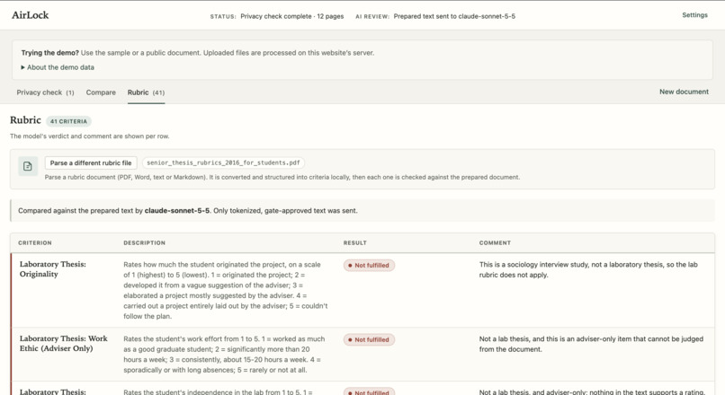Screen dimensions: 725x395
Task: Switch to the Privacy check tab
Action: (x=45, y=92)
